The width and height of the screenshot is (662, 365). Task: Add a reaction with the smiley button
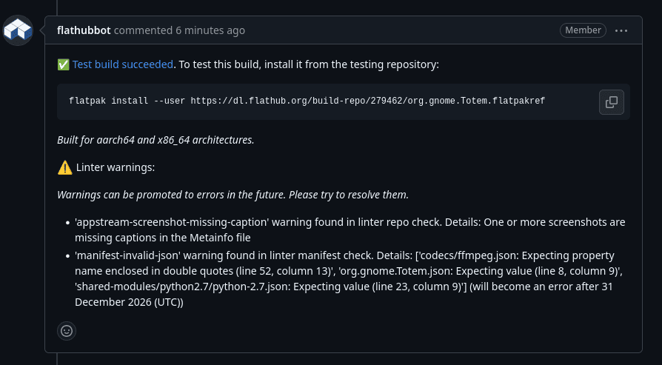(67, 331)
